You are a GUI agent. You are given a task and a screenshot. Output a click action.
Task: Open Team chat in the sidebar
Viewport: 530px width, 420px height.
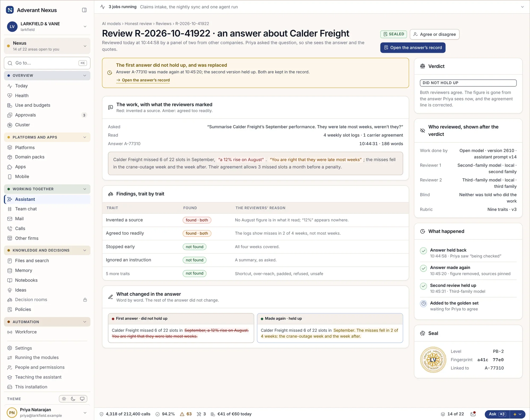click(x=47, y=209)
